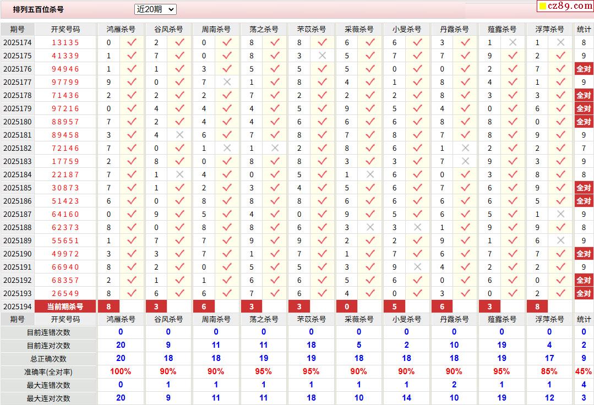594x405 pixels.
Task: Click the 85% accuracy value for 浮萍
Action: point(549,371)
